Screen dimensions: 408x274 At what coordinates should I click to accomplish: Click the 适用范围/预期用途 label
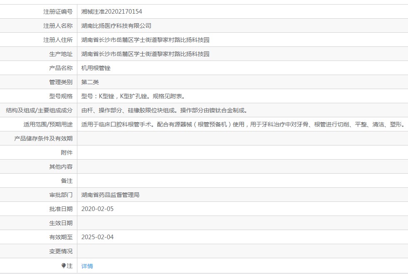[48, 124]
